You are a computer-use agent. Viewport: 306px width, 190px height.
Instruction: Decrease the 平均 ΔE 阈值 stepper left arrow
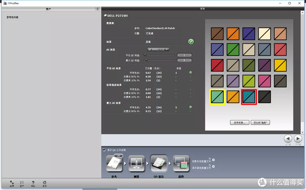point(178,55)
